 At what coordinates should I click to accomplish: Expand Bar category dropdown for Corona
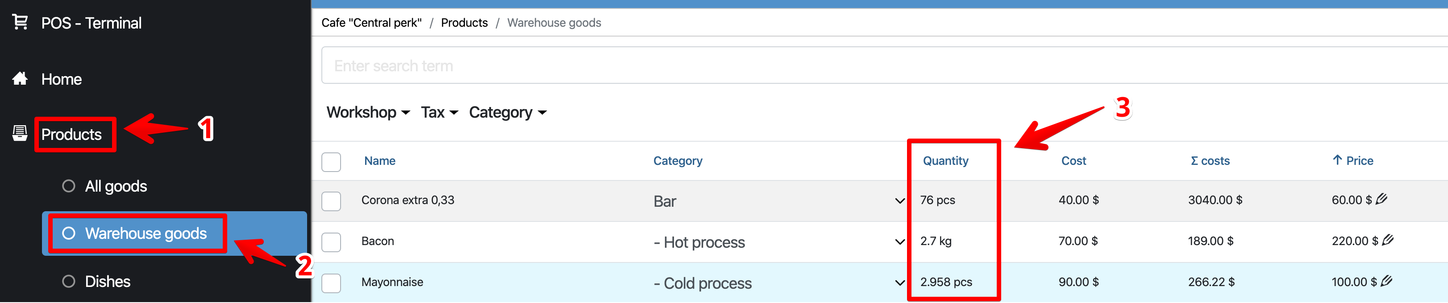899,201
